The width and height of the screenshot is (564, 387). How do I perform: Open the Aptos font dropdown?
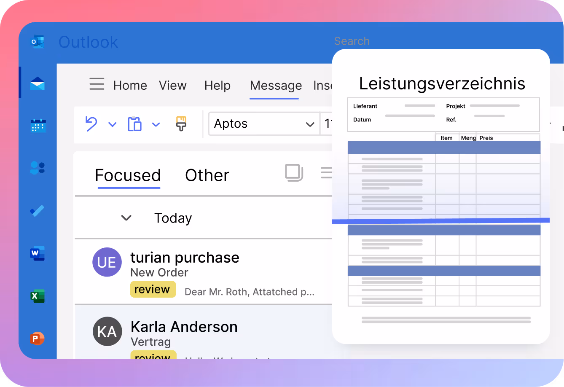[x=264, y=124]
